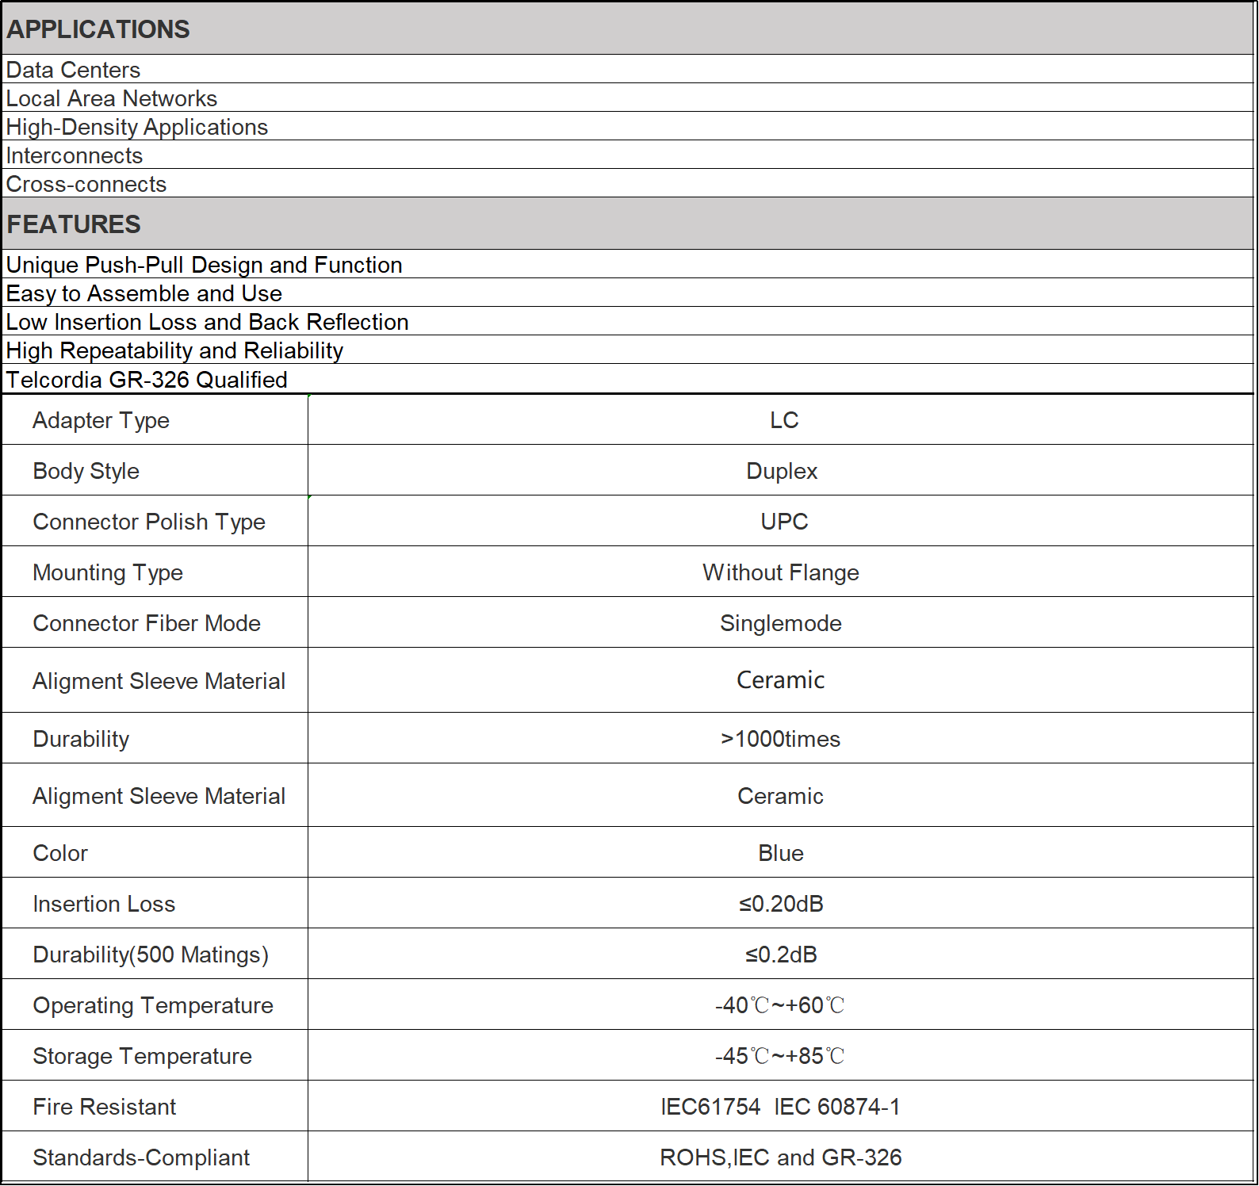Click the Adapter Type label cell
The image size is (1259, 1186).
101,420
